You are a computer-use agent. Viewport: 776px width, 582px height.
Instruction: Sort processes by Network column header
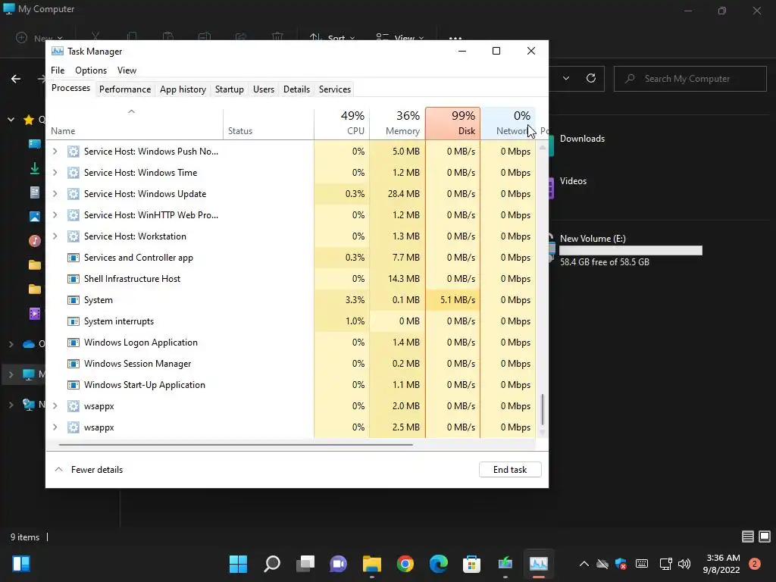click(508, 124)
